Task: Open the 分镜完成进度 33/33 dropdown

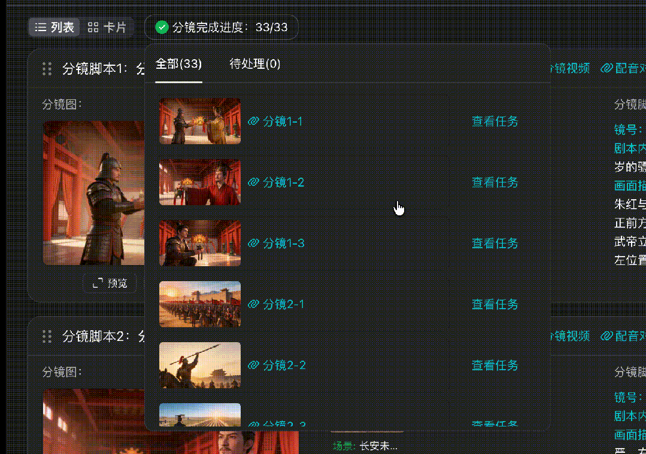Action: 222,28
